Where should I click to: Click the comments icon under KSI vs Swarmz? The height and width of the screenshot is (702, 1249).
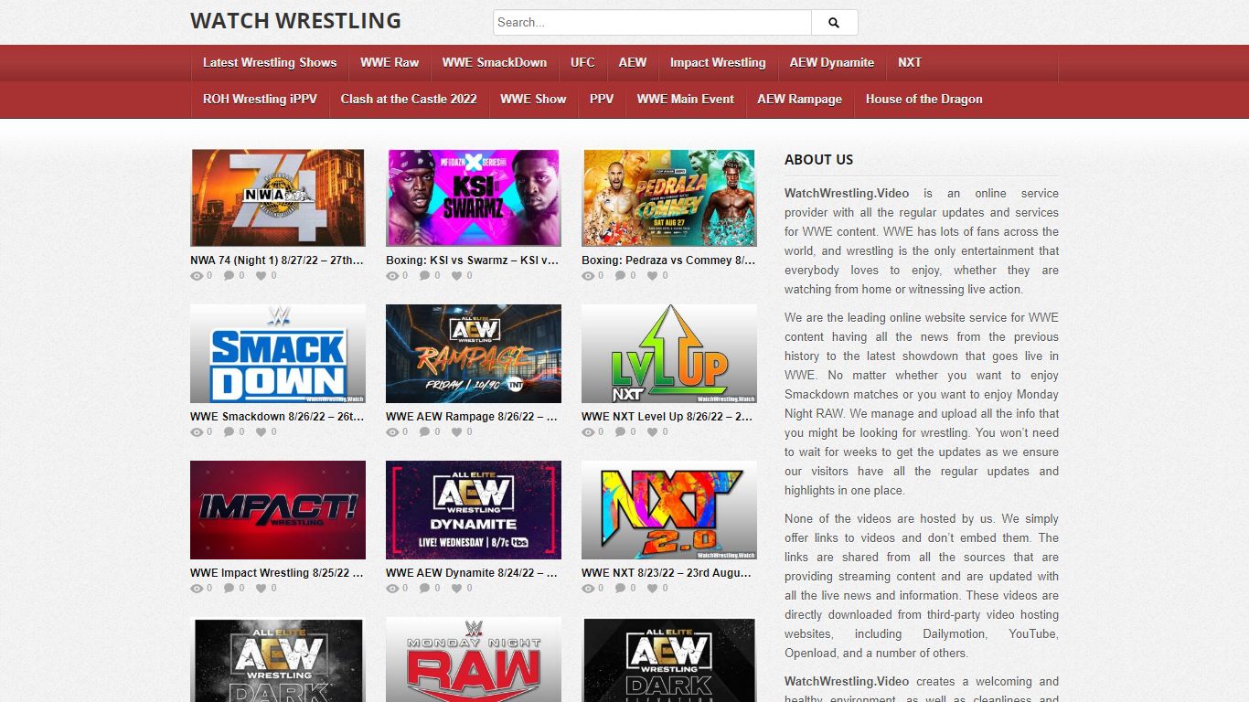click(425, 275)
